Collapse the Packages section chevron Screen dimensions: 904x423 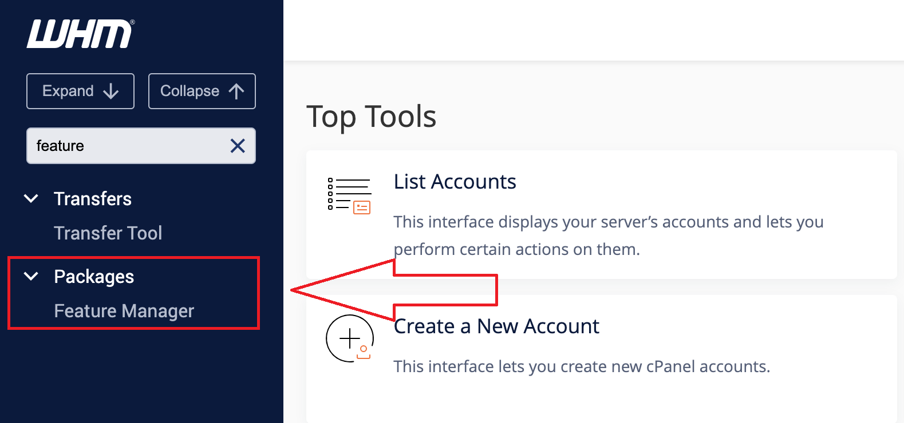(31, 276)
